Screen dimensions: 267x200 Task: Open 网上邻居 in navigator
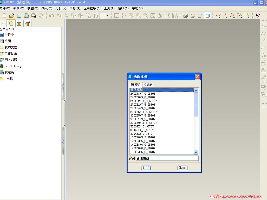point(9,60)
